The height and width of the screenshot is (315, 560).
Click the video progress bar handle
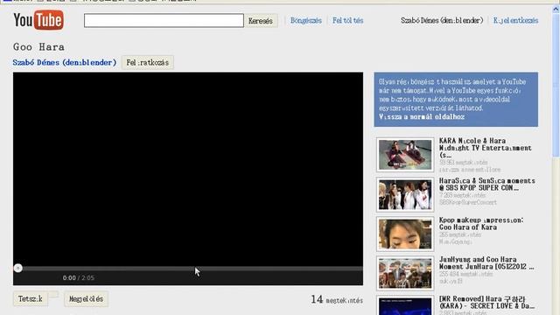(17, 269)
